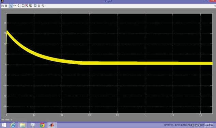
Task: Open File Explorer from taskbar
Action: pos(22,125)
